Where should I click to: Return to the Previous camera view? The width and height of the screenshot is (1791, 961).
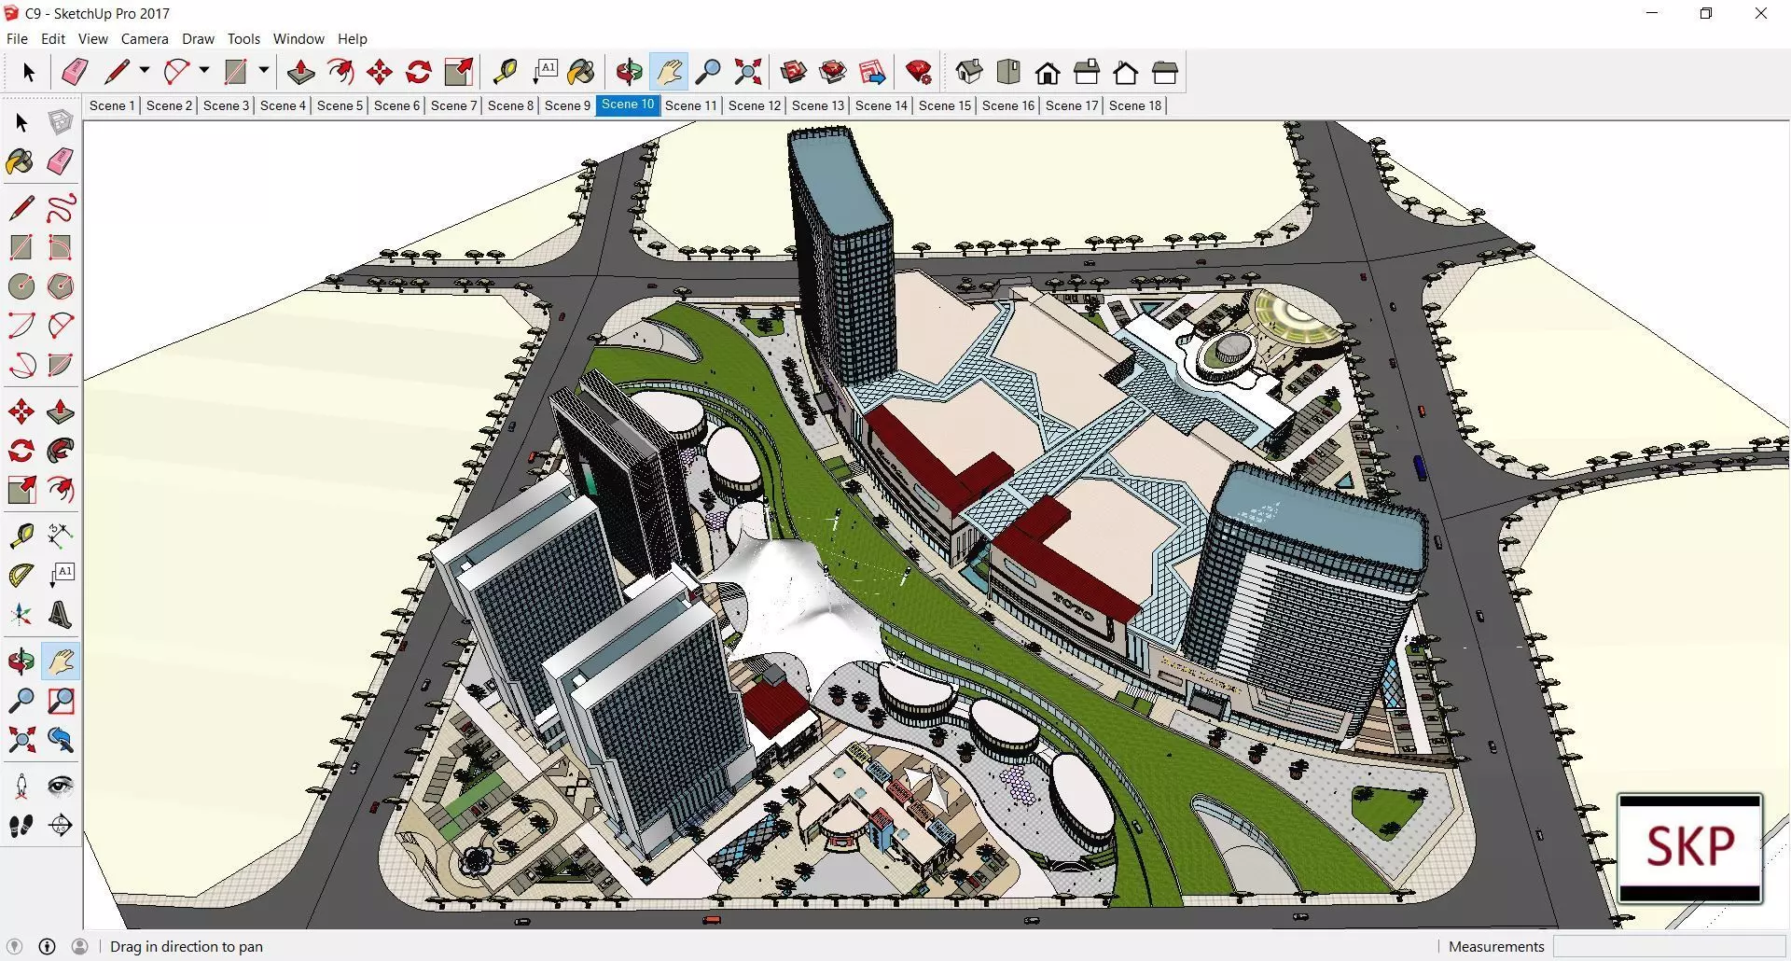tap(61, 740)
